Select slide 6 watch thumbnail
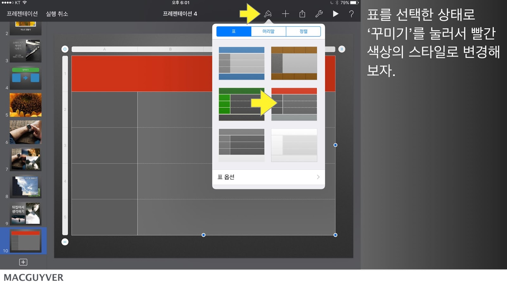 [26, 132]
